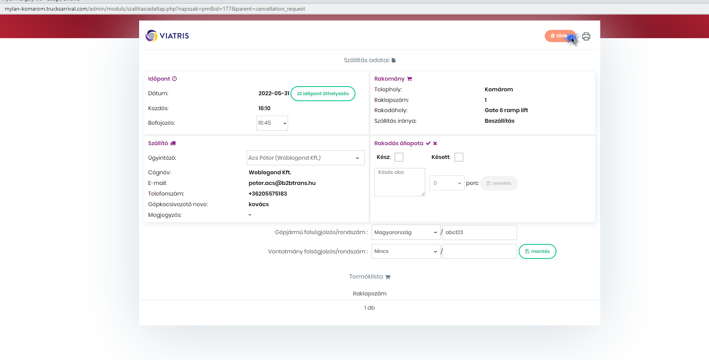The height and width of the screenshot is (360, 709).
Task: Click the cart icon beside Terméklista
Action: click(388, 277)
